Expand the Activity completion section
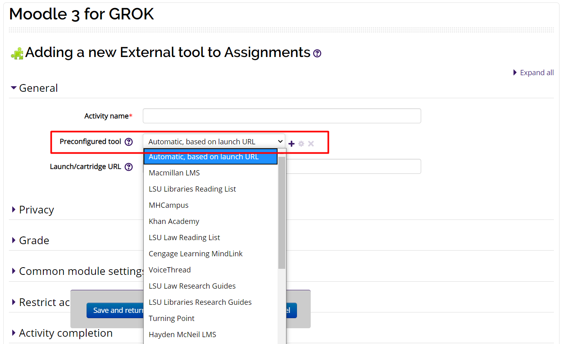The width and height of the screenshot is (566, 344). [62, 333]
